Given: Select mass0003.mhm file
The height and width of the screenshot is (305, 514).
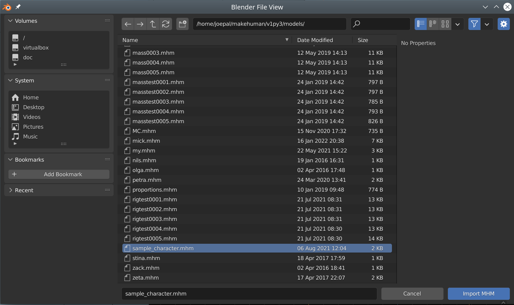Looking at the screenshot, I should coord(257,53).
